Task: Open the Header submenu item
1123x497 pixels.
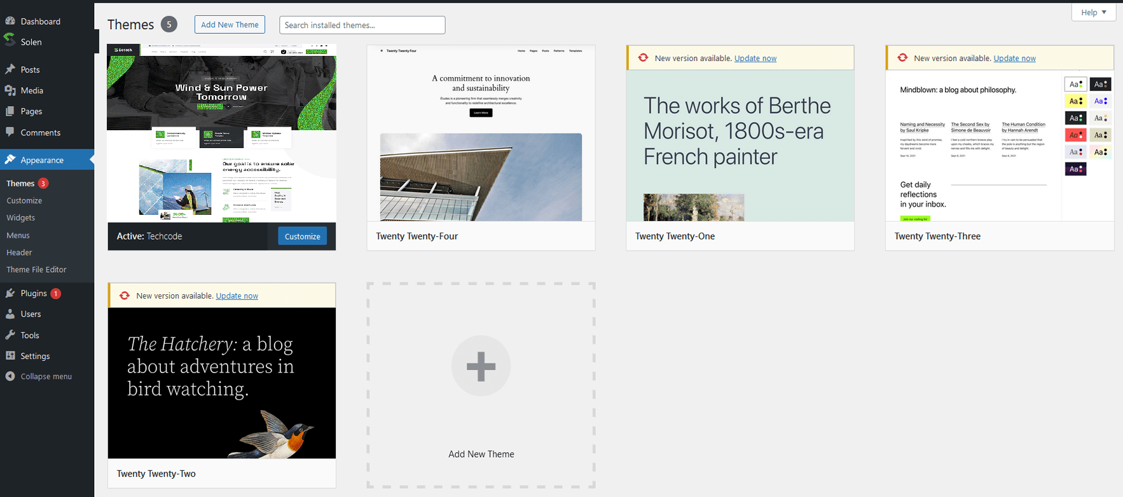Action: [19, 252]
